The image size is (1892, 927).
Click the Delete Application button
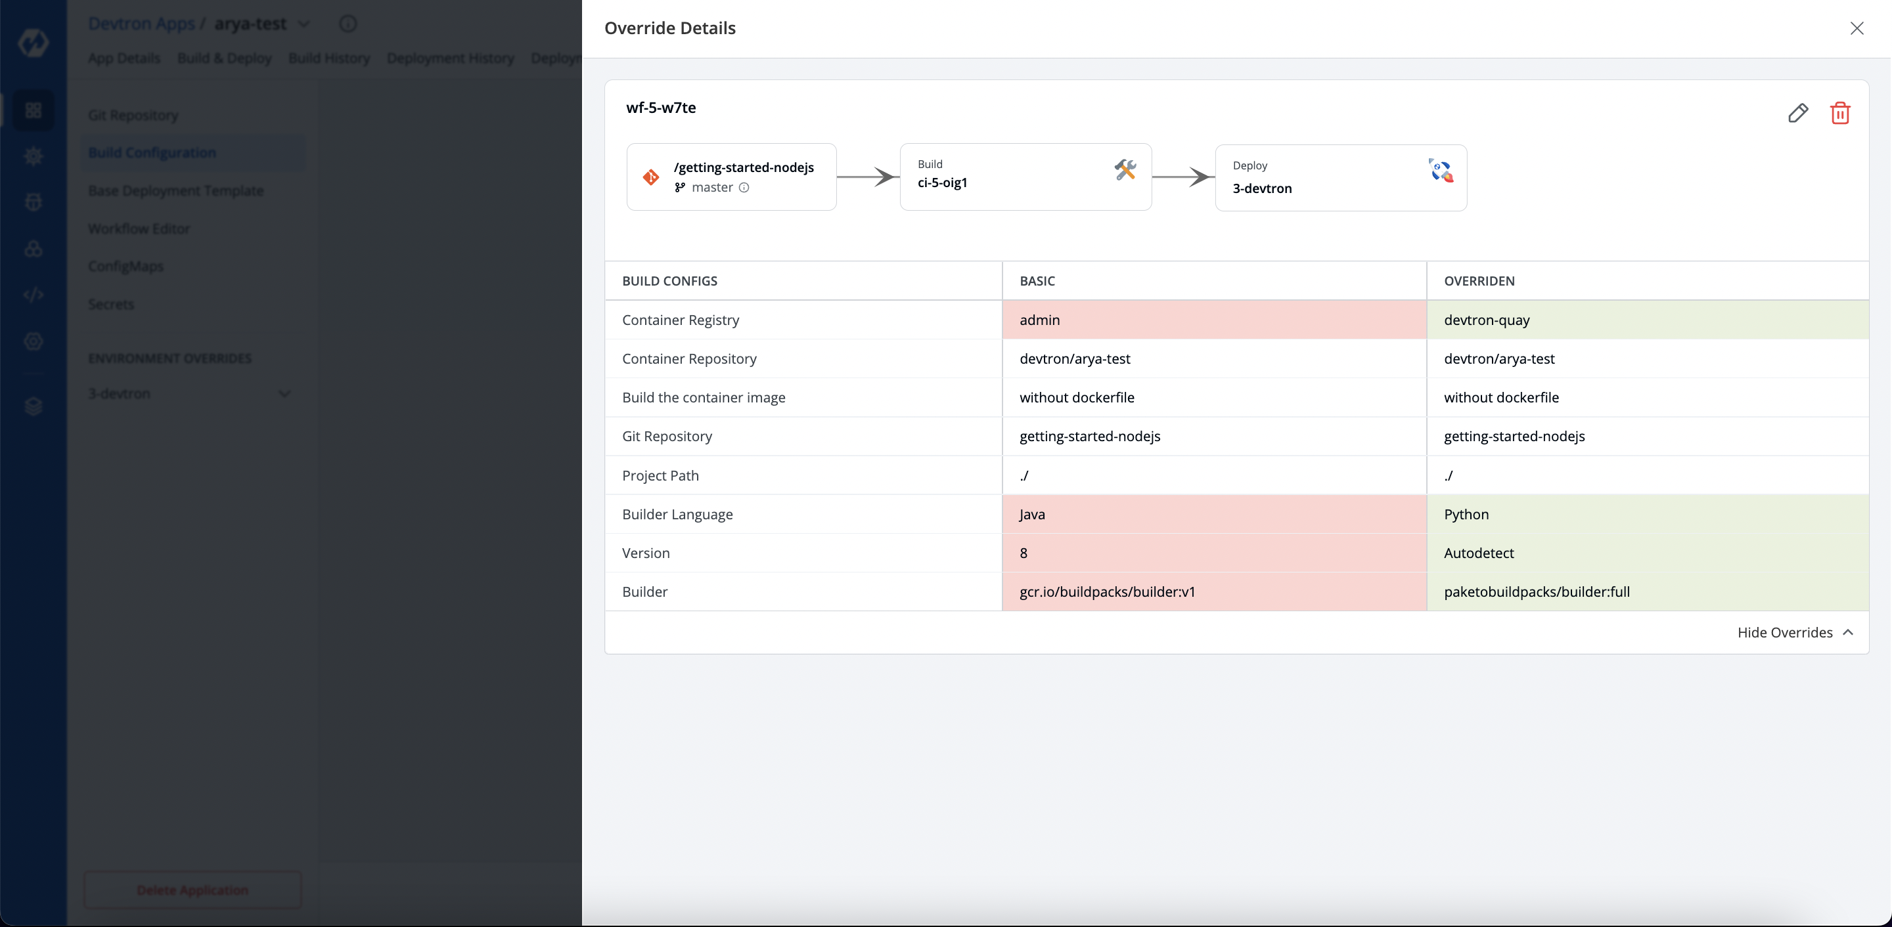pos(192,890)
